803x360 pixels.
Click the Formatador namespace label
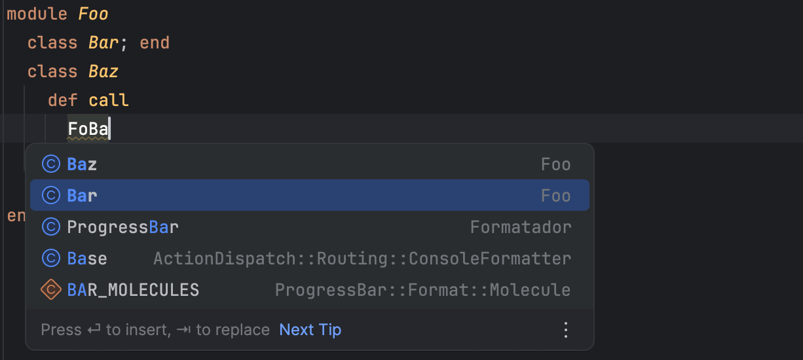click(x=521, y=227)
